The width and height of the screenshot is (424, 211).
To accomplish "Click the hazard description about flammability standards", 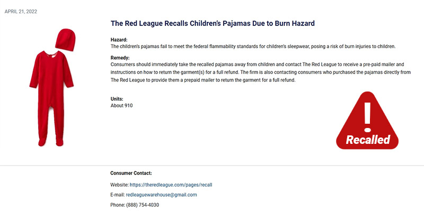I will click(x=253, y=47).
